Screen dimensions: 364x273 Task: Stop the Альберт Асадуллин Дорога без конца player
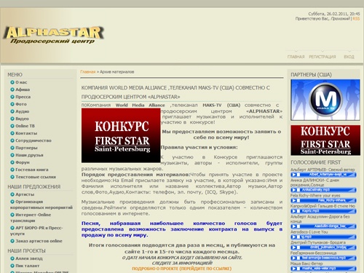coord(298,226)
